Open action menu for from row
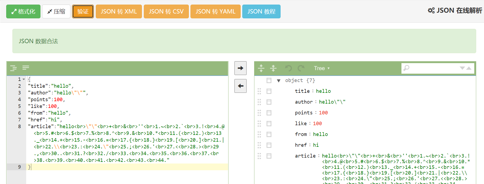484x184 pixels. (269, 134)
